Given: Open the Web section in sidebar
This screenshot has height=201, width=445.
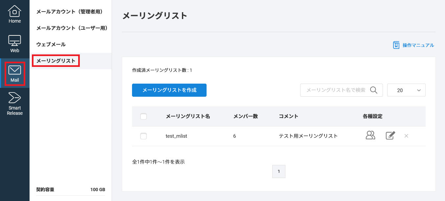Looking at the screenshot, I should tap(14, 44).
